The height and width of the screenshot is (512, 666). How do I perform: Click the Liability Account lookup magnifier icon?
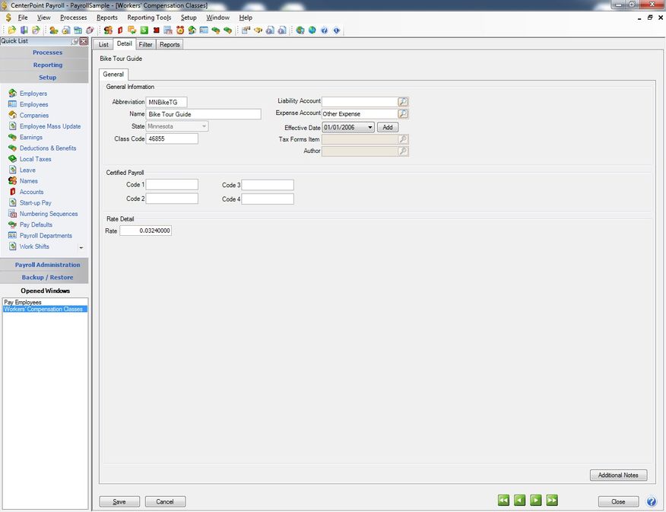pos(404,101)
